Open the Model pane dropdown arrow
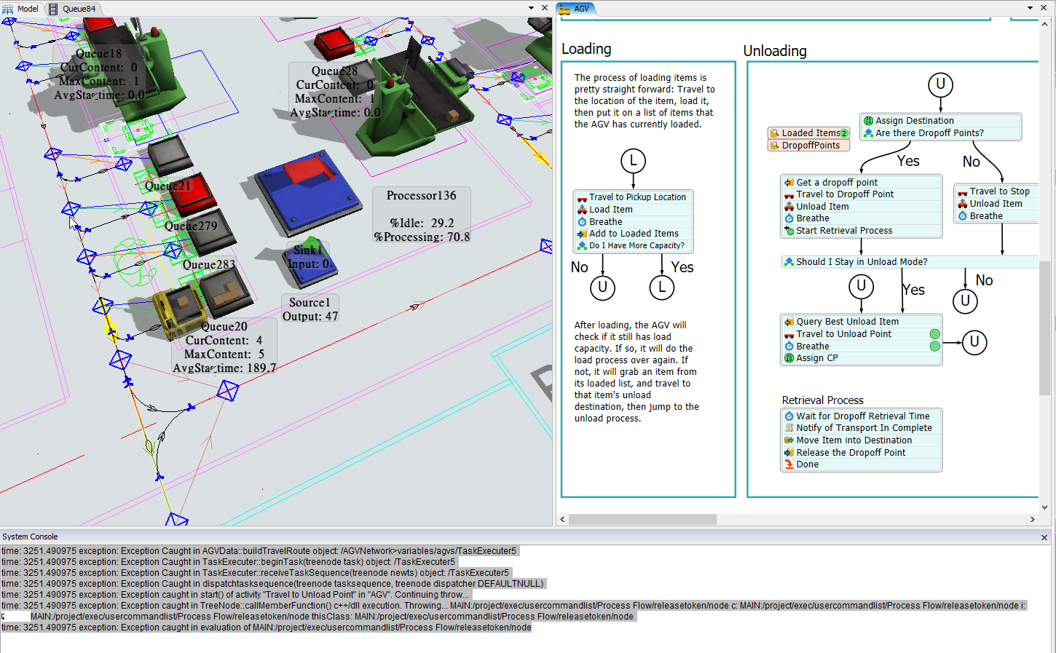The height and width of the screenshot is (653, 1056). pos(531,8)
